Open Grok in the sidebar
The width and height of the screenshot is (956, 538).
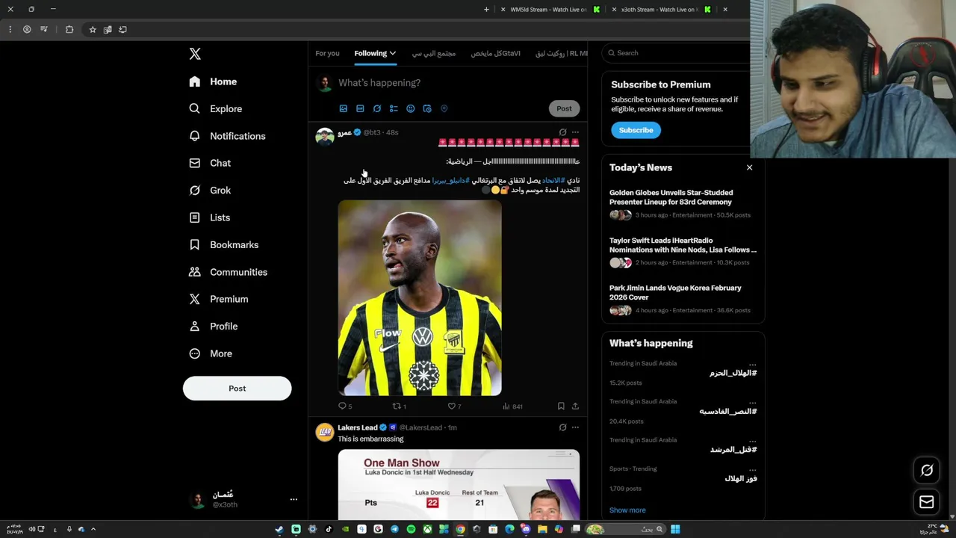point(210,190)
